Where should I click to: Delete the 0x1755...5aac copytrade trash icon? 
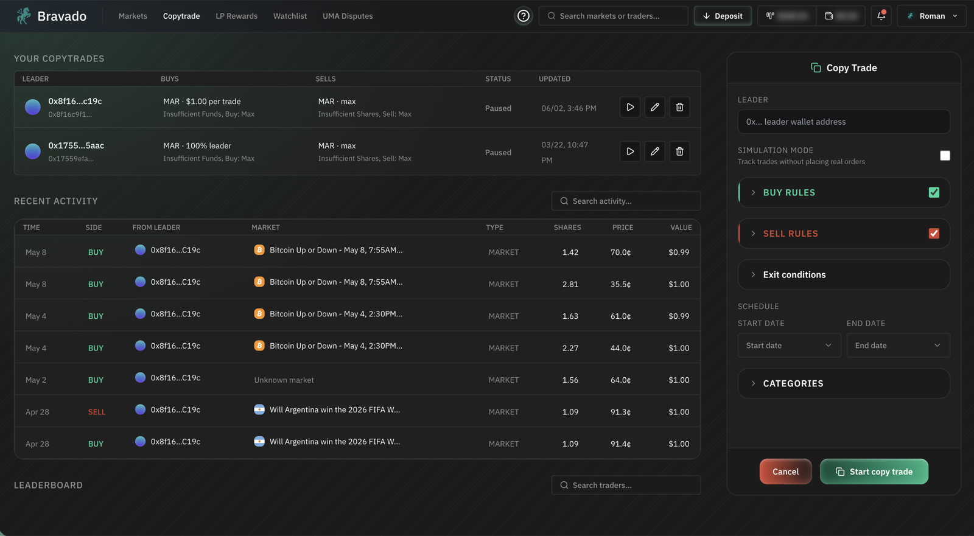680,151
